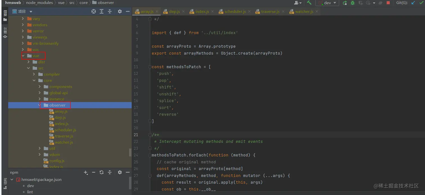Reload npm scripts with refresh icon
This screenshot has height=195, width=425.
pos(101,173)
